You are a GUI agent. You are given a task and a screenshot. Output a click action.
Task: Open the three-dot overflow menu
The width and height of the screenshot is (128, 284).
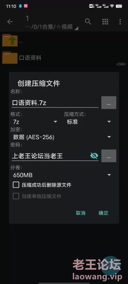coord(120,22)
